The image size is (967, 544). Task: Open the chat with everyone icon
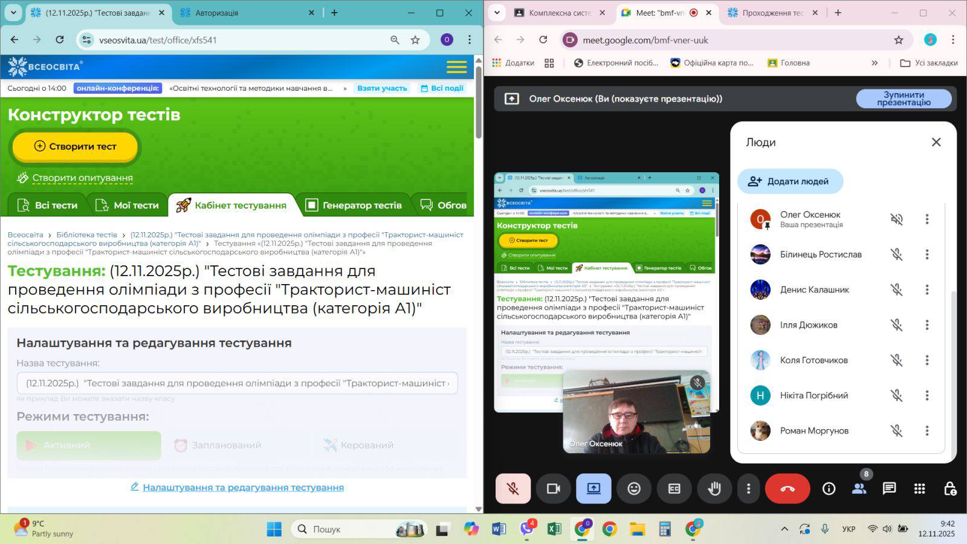click(x=888, y=488)
